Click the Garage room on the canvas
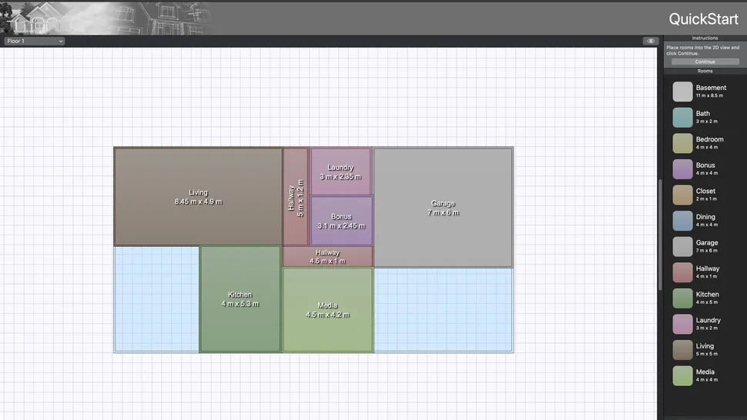This screenshot has height=420, width=747. point(443,208)
